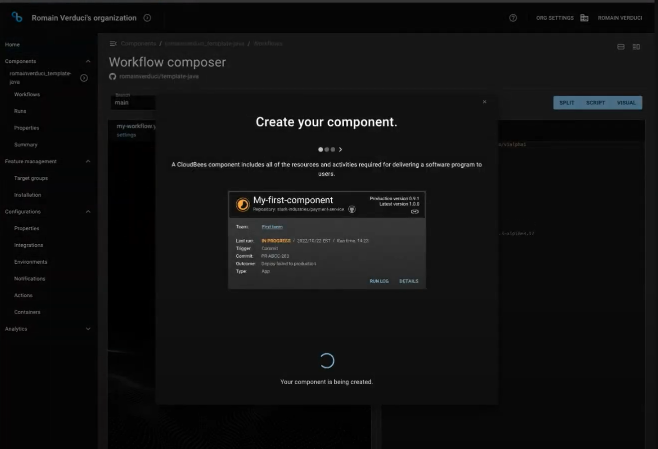Screen dimensions: 658x449
Task: Click the My-first-component card title
Action: 293,200
